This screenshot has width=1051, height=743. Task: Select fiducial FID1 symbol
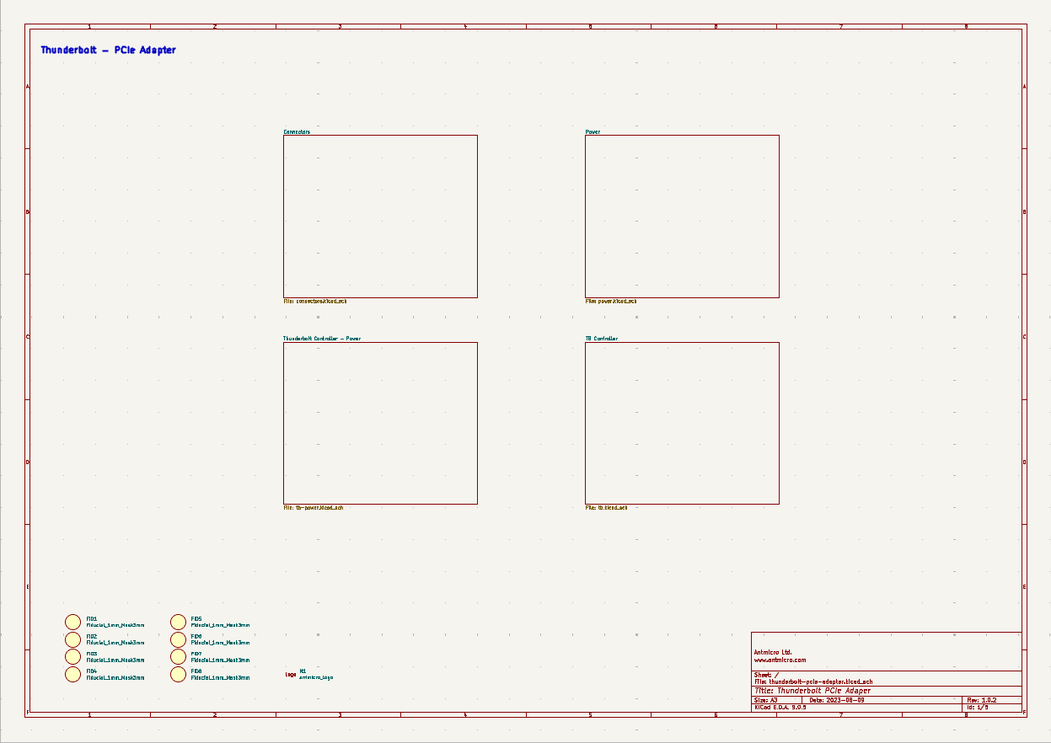click(74, 622)
